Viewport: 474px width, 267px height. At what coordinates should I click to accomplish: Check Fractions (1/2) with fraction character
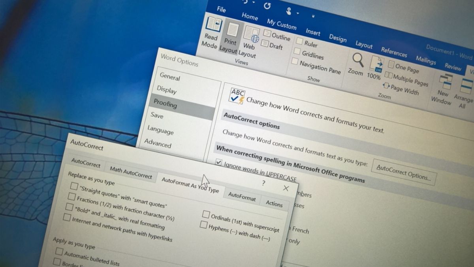(71, 196)
